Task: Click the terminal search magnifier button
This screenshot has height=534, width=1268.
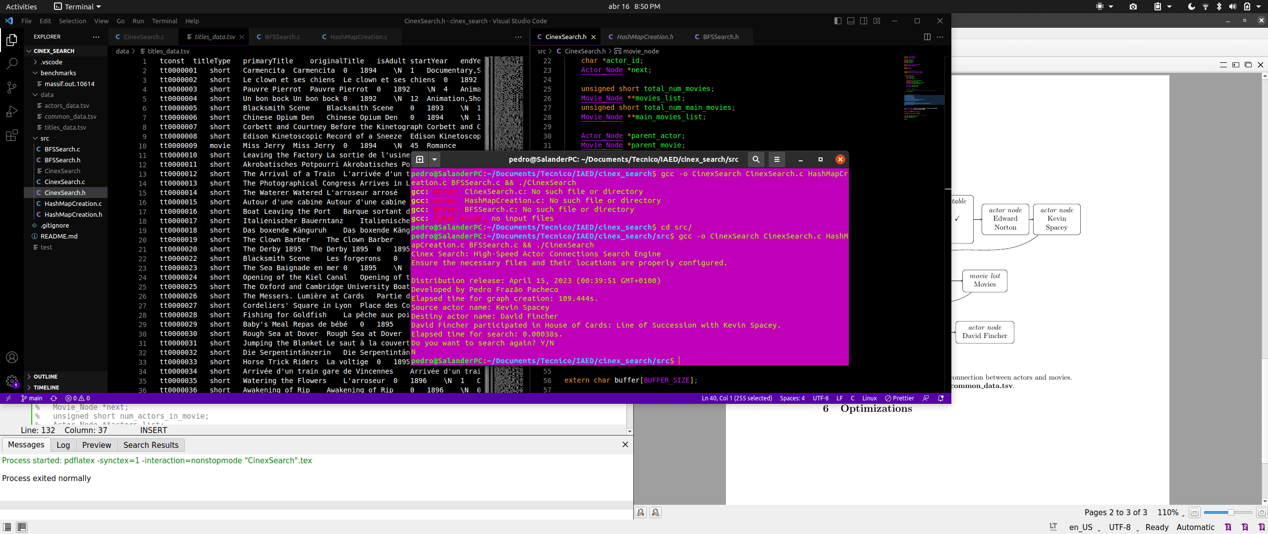Action: 756,159
